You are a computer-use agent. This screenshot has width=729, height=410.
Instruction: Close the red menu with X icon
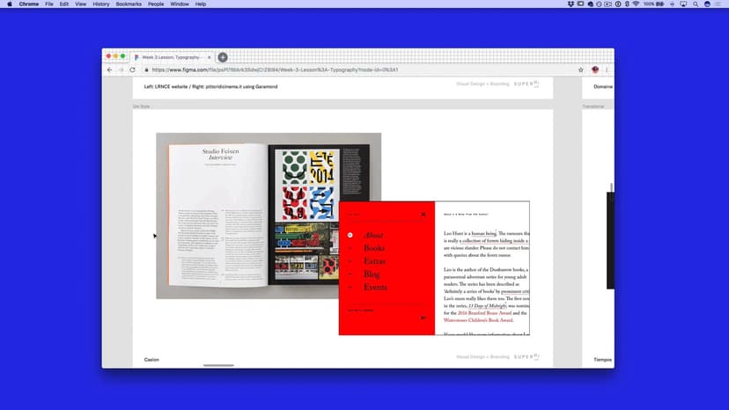(423, 215)
